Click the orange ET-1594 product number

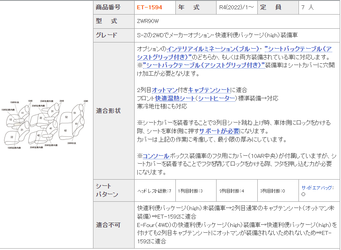149,8
